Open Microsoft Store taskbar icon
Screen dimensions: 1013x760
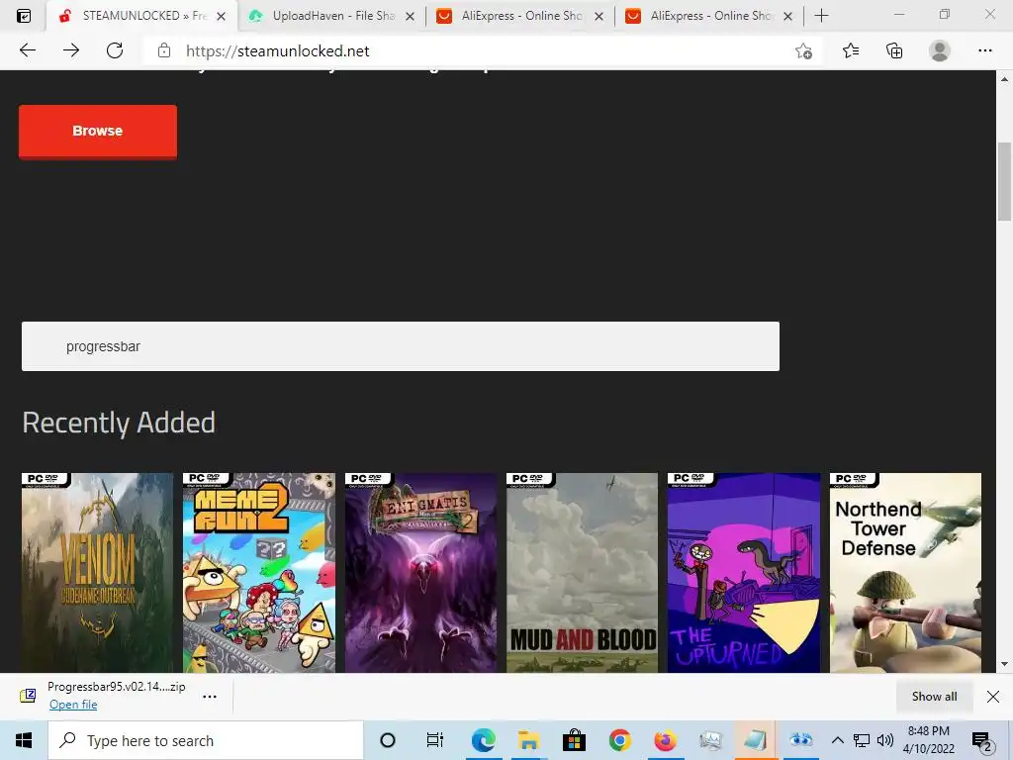(x=574, y=740)
